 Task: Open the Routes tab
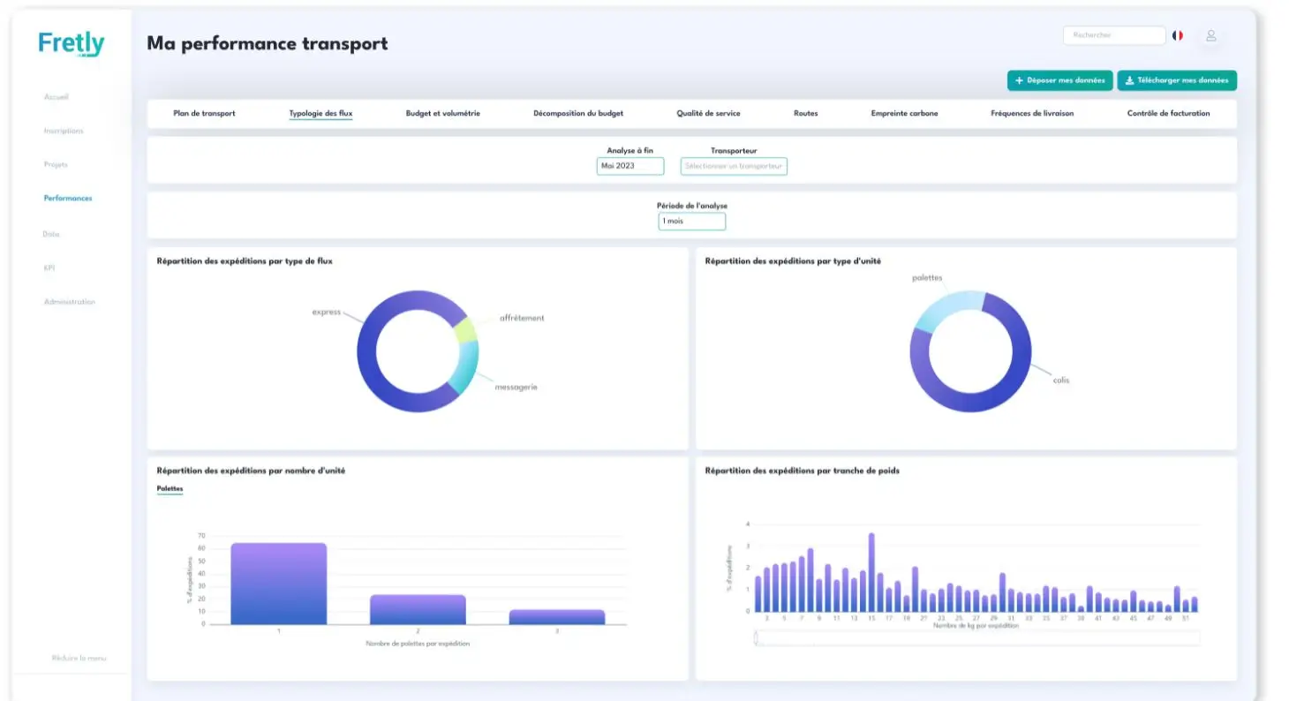(805, 113)
